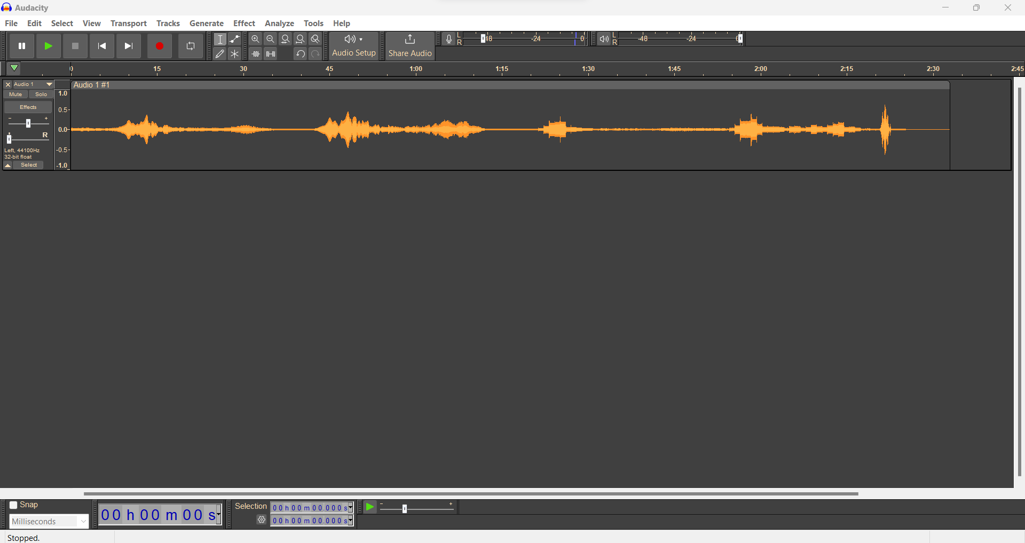
Task: Open the Effect menu
Action: [x=244, y=23]
